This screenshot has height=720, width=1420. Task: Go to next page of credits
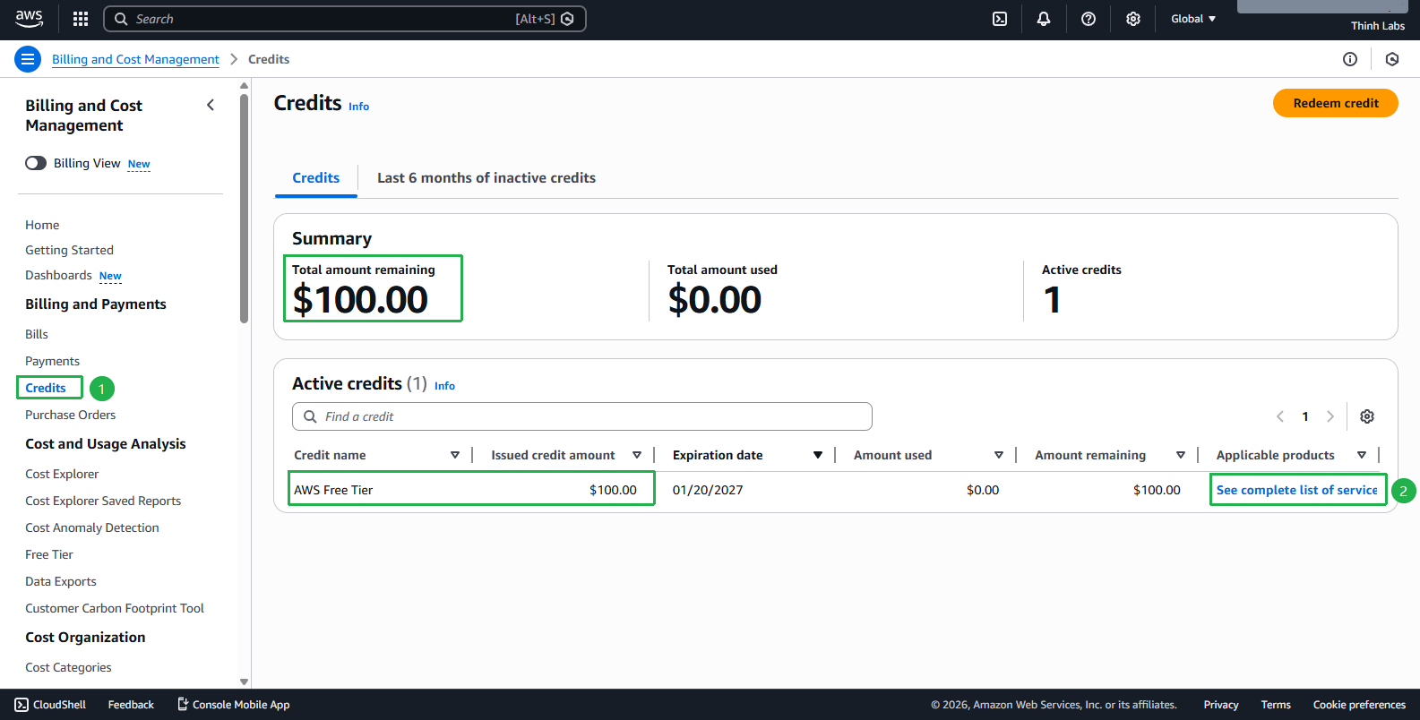(x=1330, y=416)
